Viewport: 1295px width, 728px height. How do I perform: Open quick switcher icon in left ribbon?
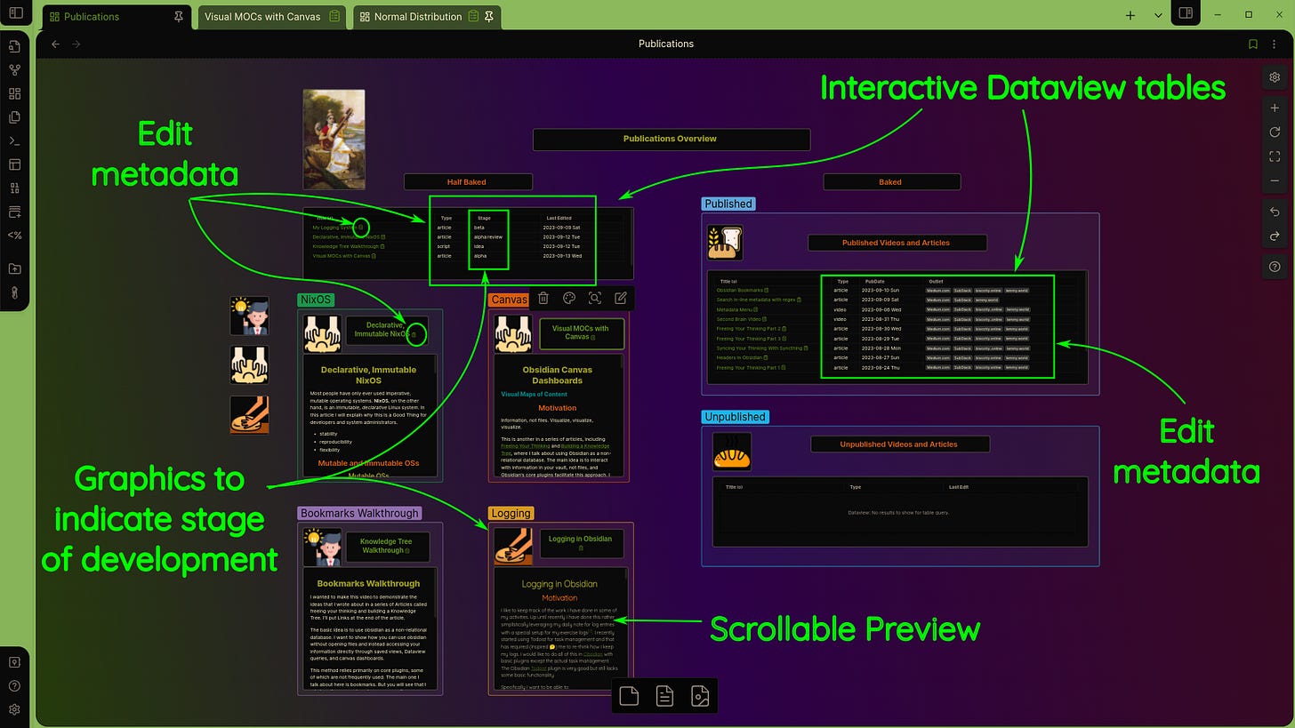14,46
